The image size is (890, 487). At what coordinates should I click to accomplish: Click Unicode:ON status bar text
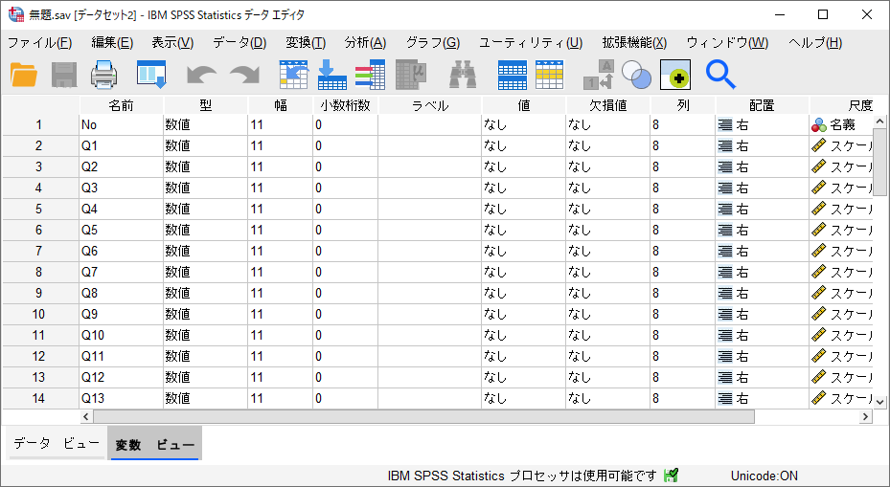point(764,476)
